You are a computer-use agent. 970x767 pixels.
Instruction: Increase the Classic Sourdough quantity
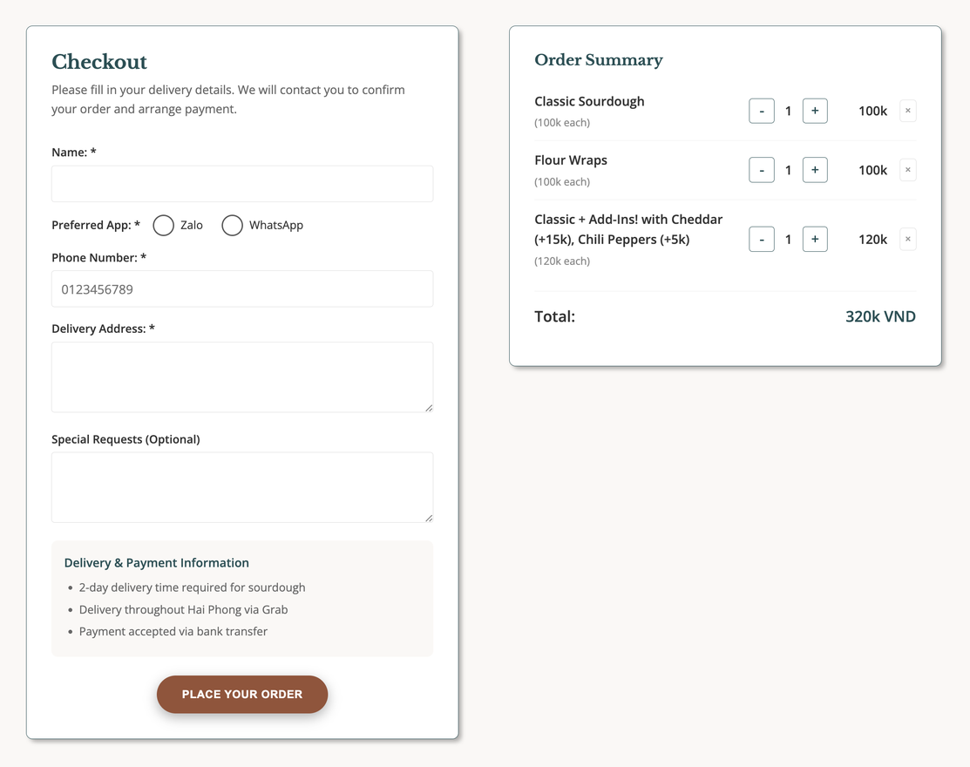pyautogui.click(x=815, y=111)
